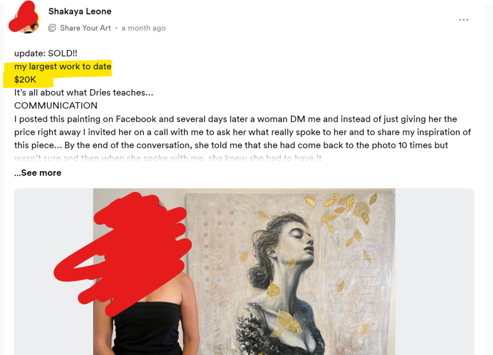Click the 'It's all about what Dries teaches' line
The image size is (493, 355).
(84, 93)
